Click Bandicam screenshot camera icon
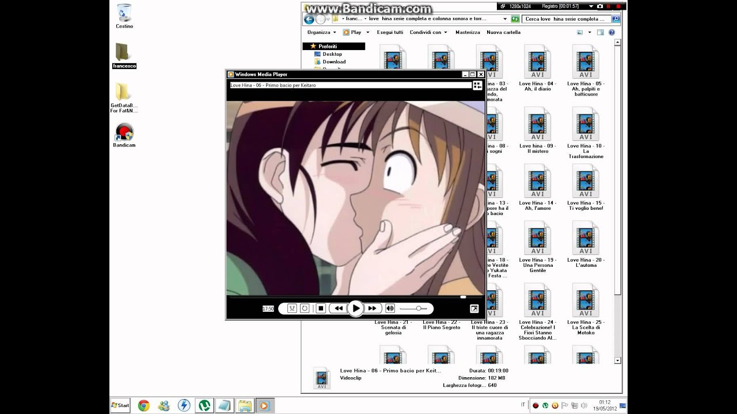Image resolution: width=737 pixels, height=414 pixels. click(x=600, y=6)
